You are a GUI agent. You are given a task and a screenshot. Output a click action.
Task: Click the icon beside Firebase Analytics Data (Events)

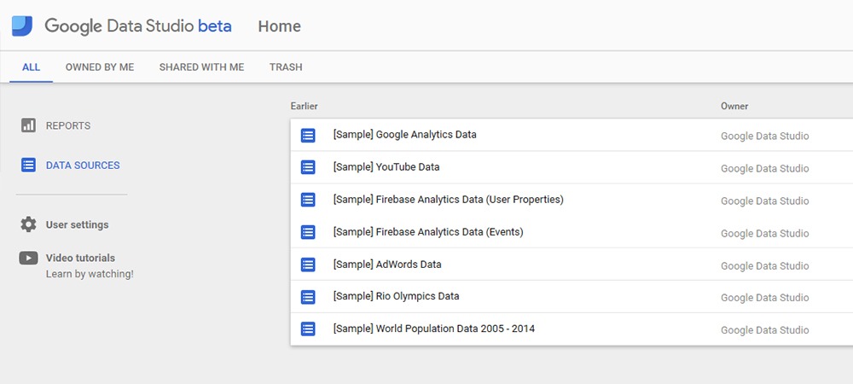(x=308, y=232)
